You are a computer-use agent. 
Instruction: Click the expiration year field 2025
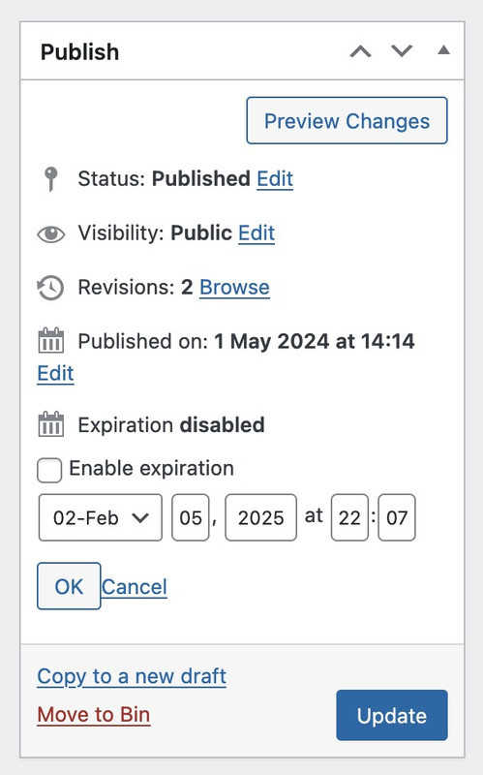tap(260, 517)
